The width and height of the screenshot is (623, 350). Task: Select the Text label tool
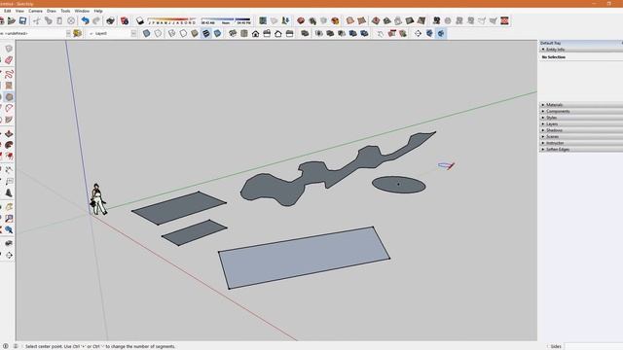(x=9, y=182)
